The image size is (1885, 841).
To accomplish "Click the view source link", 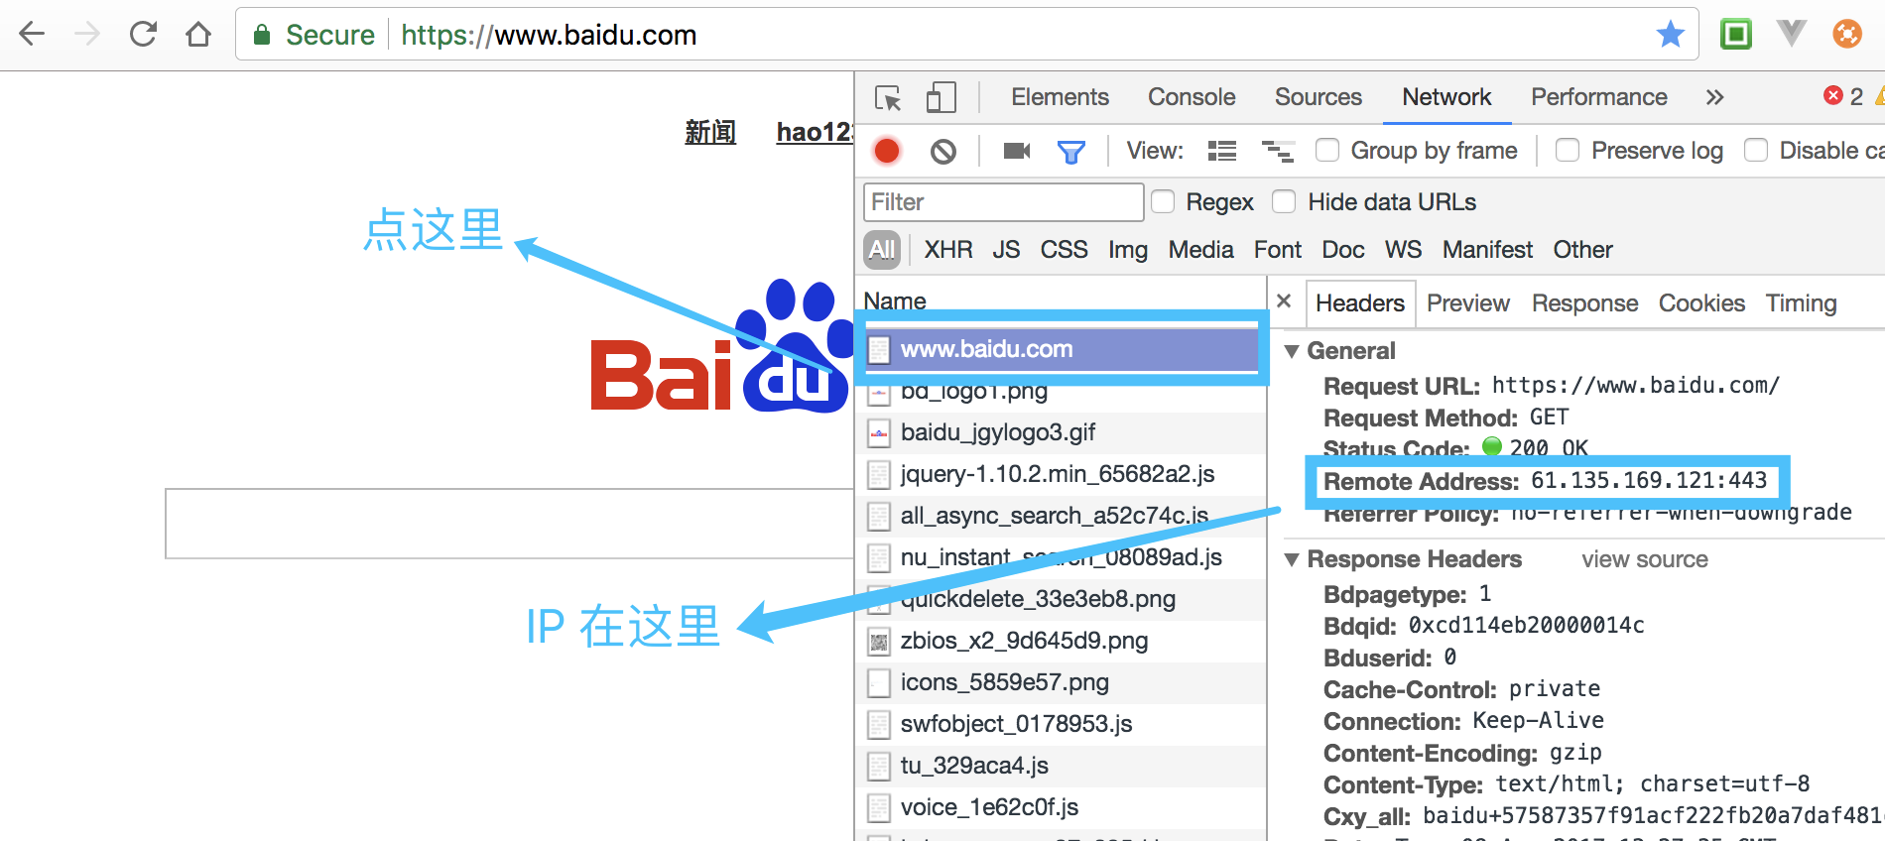I will (1645, 559).
